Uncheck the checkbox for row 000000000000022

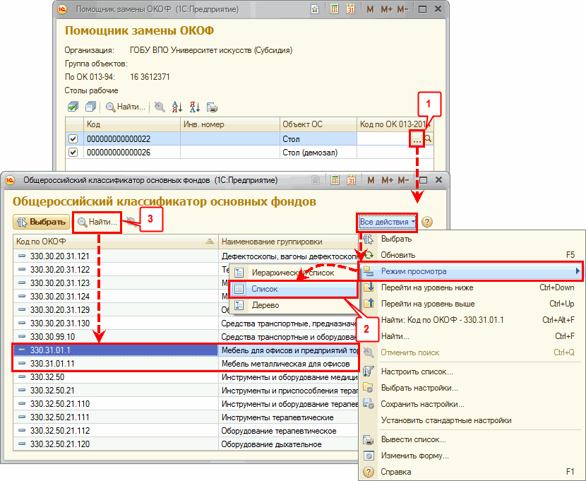point(73,139)
